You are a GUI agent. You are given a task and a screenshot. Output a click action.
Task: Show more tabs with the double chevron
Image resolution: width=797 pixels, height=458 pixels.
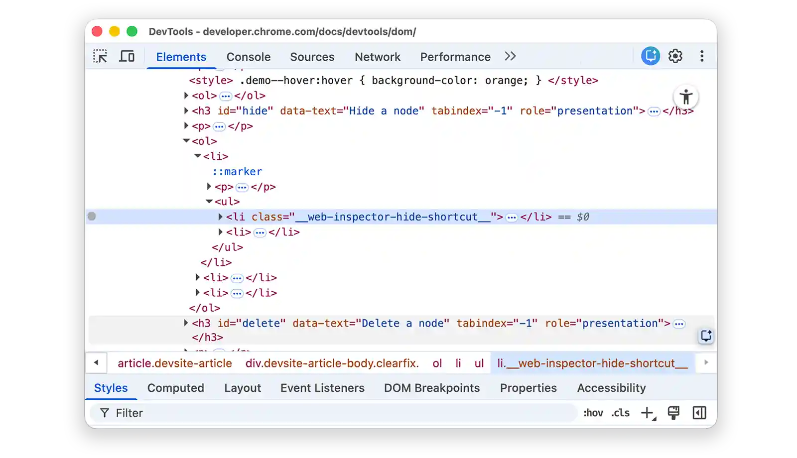(510, 56)
